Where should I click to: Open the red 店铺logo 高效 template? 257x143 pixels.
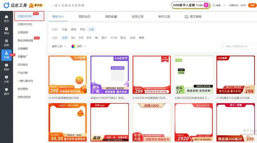pos(110,122)
